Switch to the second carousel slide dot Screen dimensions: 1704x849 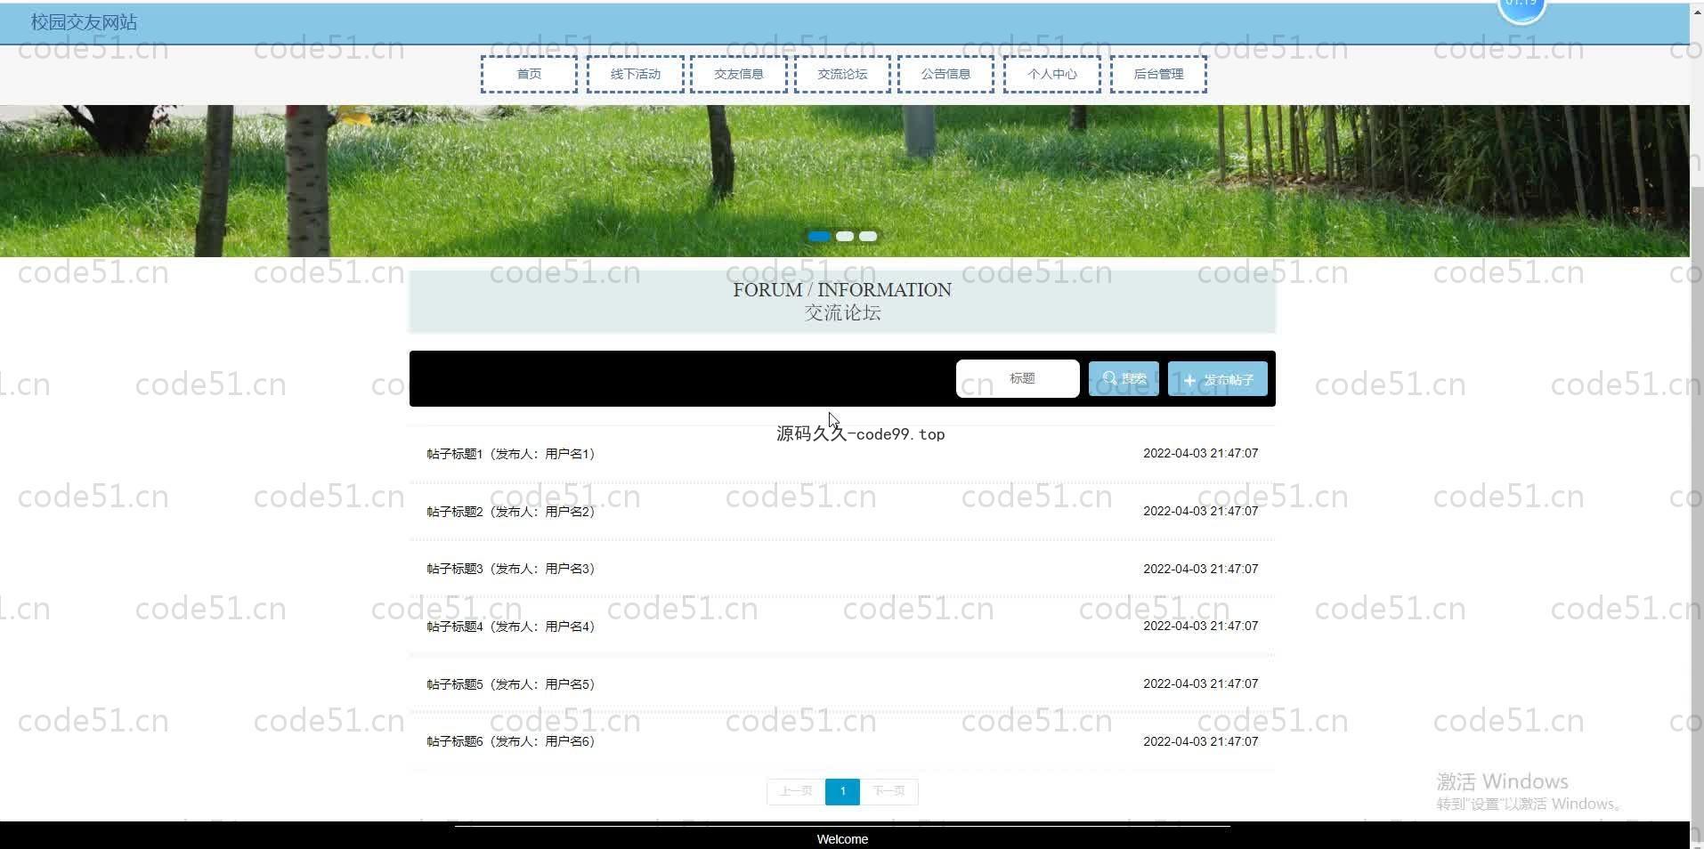(845, 237)
